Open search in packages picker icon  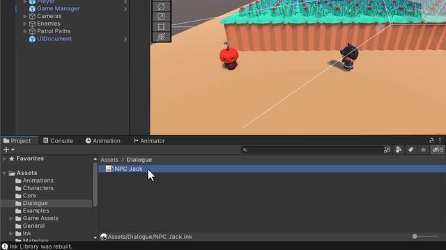coord(387,150)
